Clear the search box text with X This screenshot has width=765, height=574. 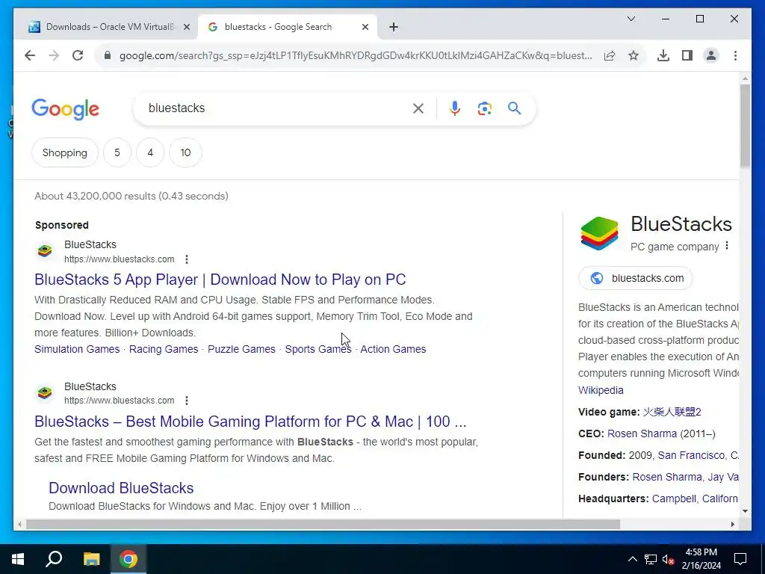click(x=418, y=108)
